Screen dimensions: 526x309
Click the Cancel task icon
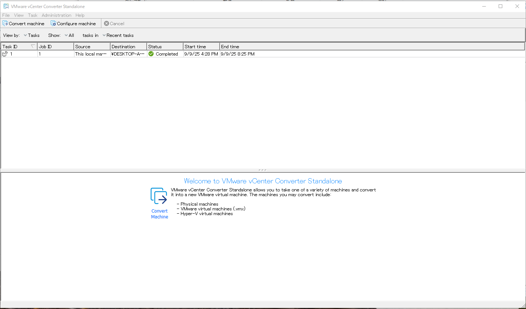coord(107,23)
